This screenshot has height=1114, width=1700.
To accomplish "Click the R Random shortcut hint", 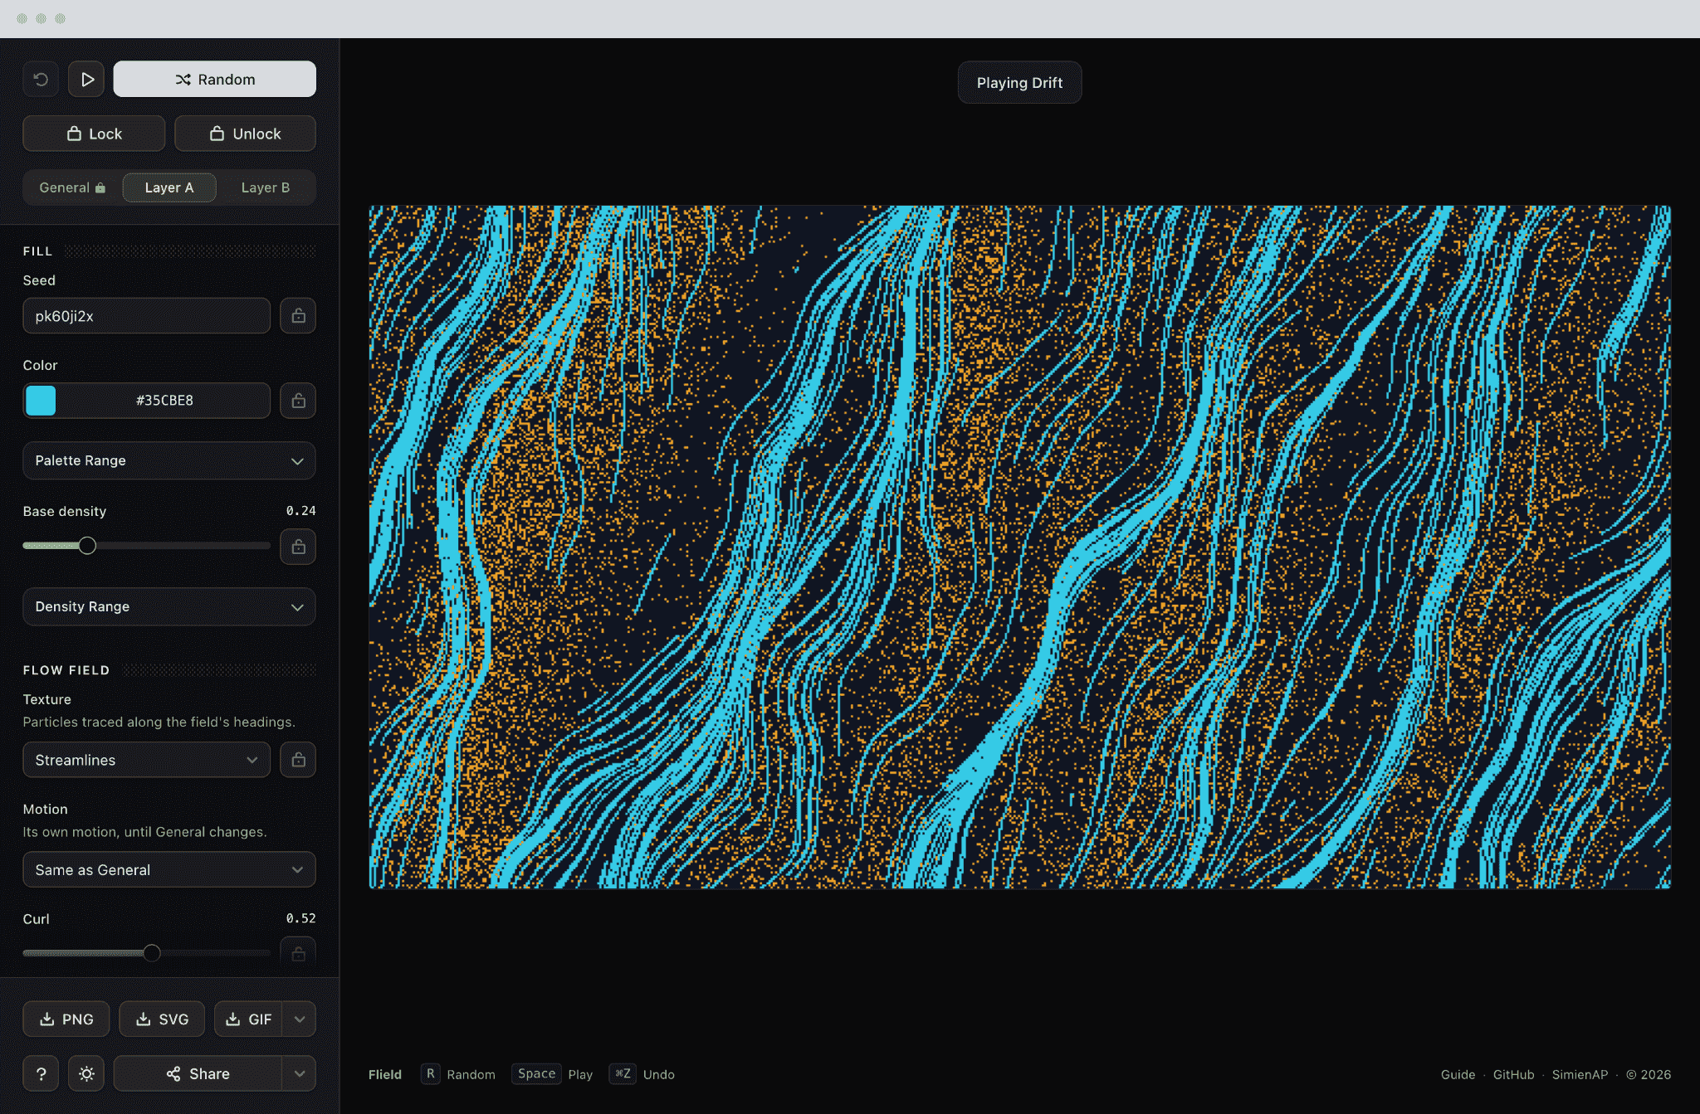I will click(458, 1074).
